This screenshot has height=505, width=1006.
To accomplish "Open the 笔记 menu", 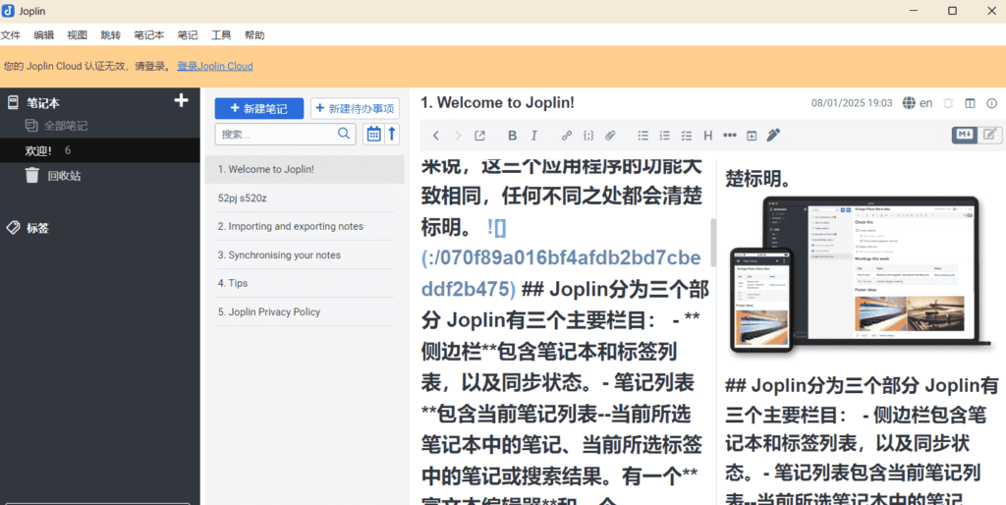I will [188, 35].
